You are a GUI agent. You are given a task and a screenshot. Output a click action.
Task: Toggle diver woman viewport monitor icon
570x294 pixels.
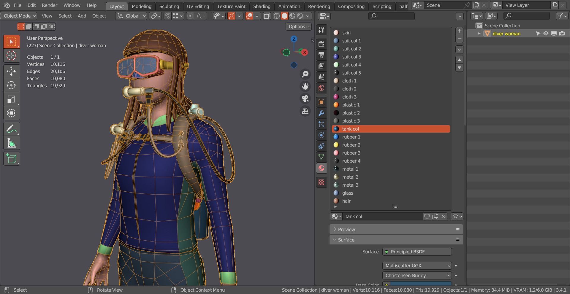coord(554,34)
